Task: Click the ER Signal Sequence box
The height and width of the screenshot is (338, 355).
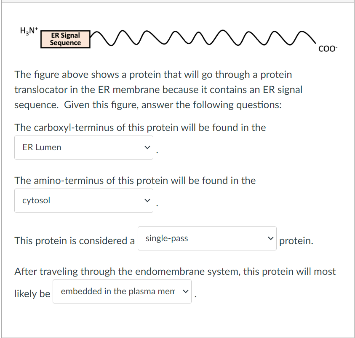Action: tap(65, 38)
